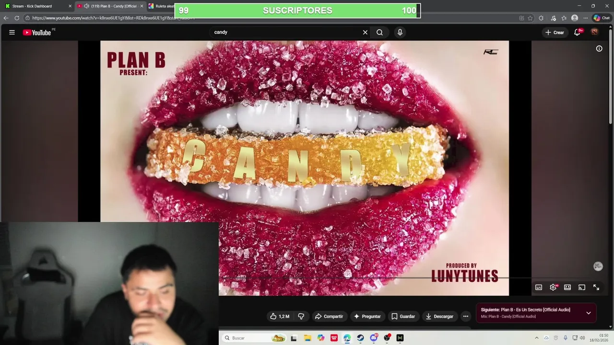Bookmark page with the star icon
Screen dimensions: 614x345
[530, 18]
